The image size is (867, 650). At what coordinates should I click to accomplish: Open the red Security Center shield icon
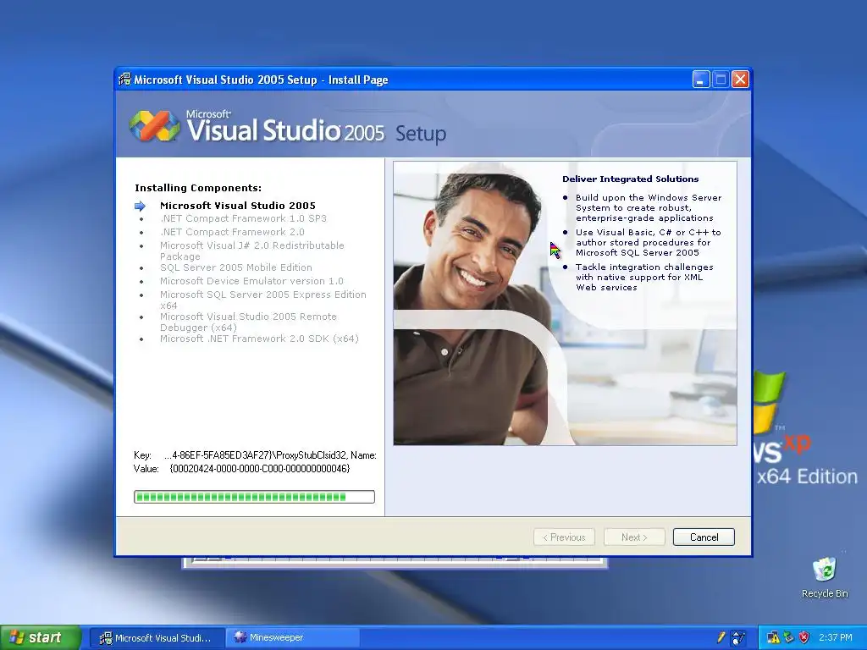[x=804, y=638]
